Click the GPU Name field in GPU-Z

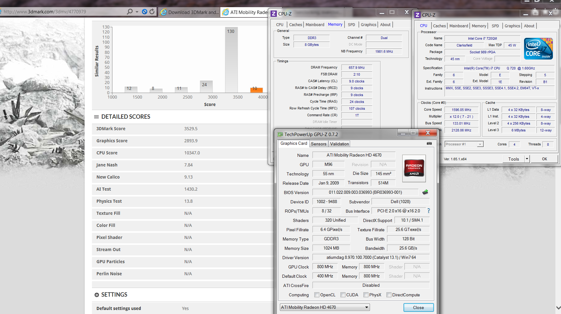tap(354, 155)
